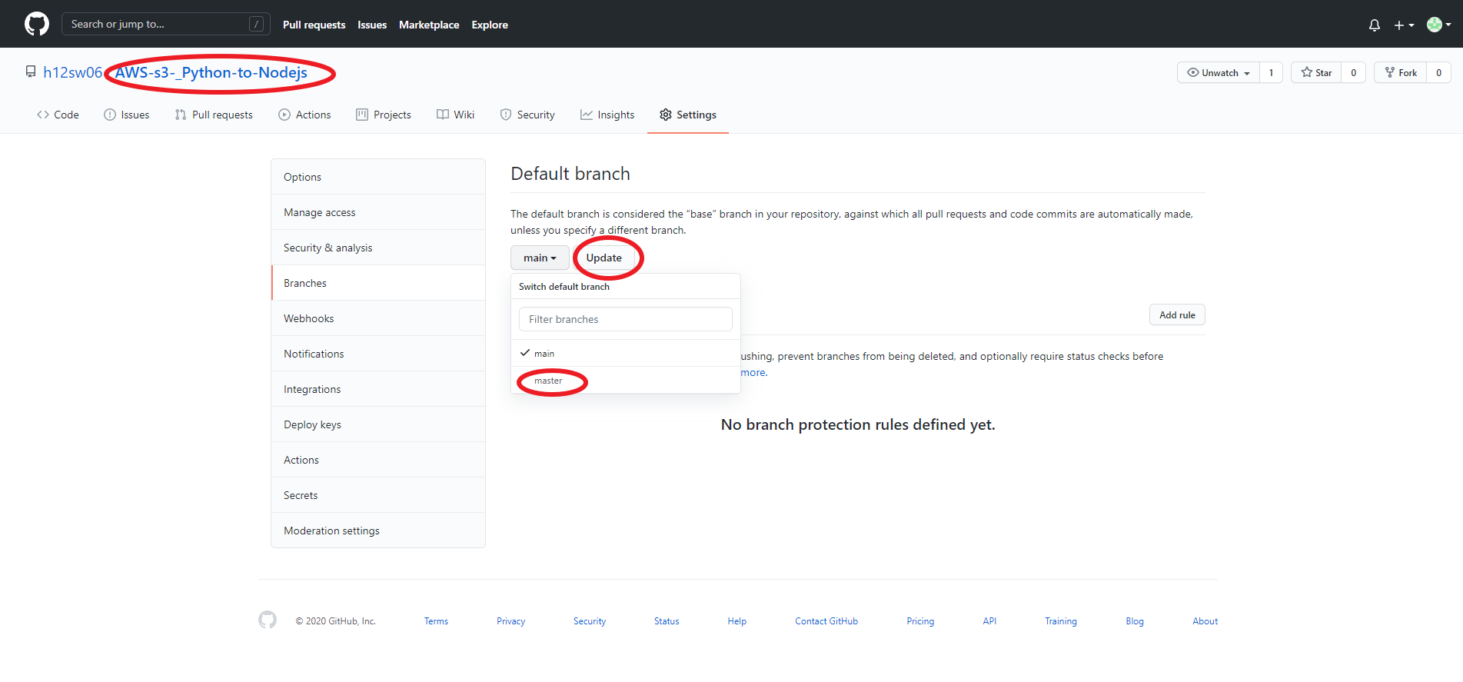Select Branches in settings sidebar
Viewport: 1463px width, 682px height.
point(378,283)
